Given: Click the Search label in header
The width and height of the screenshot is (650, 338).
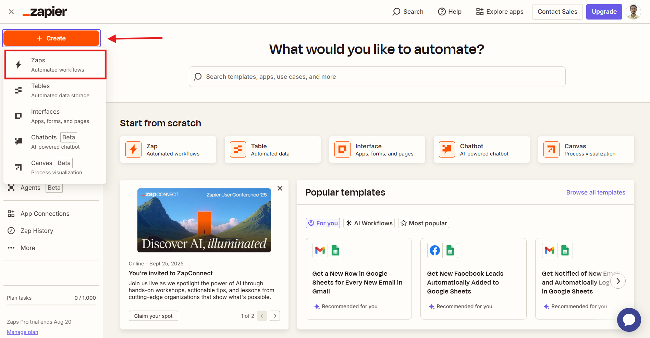Looking at the screenshot, I should (413, 12).
